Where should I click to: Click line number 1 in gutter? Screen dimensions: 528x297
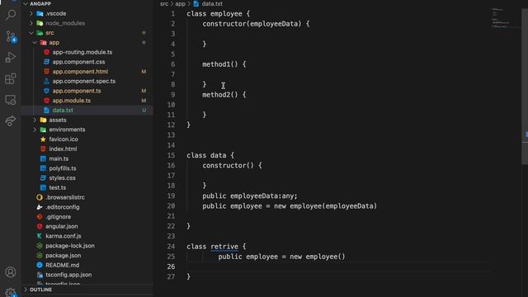[x=172, y=14]
